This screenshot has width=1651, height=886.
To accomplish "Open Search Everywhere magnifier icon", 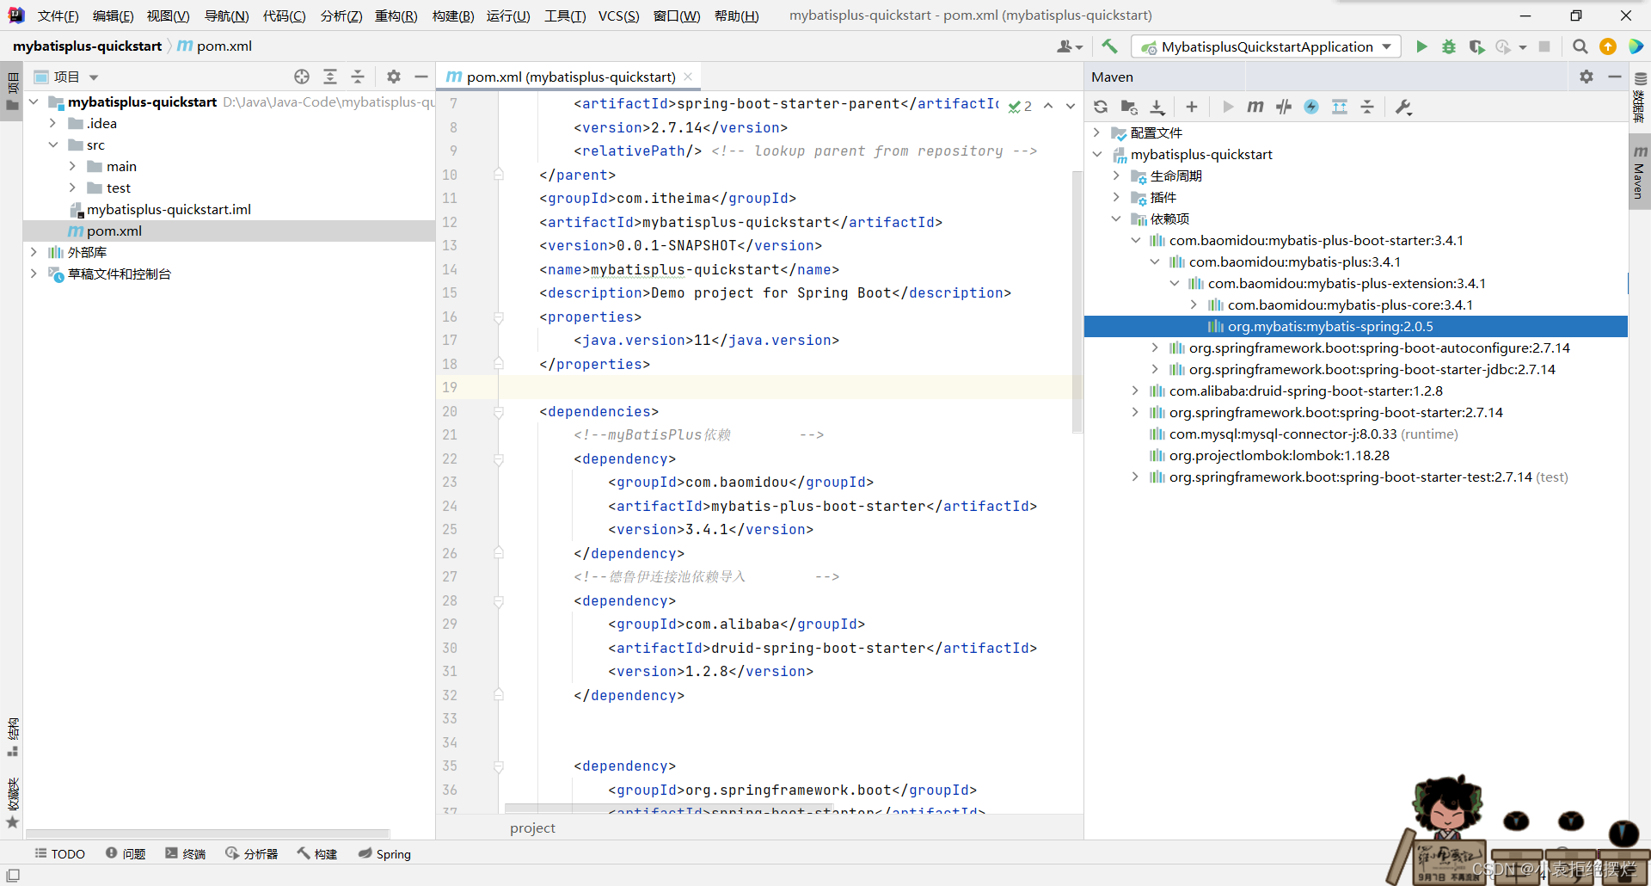I will (x=1580, y=46).
